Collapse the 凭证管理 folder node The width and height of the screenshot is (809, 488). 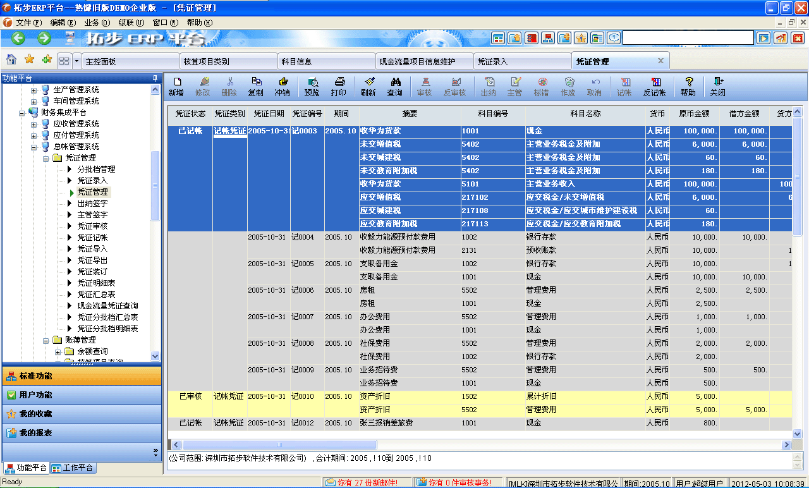pyautogui.click(x=46, y=158)
